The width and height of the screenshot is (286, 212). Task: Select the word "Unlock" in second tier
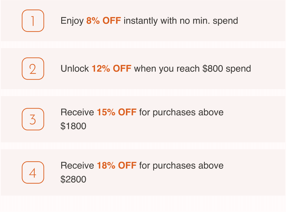tap(75, 69)
